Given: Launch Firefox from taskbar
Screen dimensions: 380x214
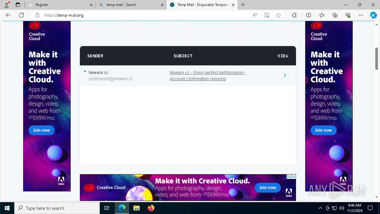Looking at the screenshot, I should (151, 208).
